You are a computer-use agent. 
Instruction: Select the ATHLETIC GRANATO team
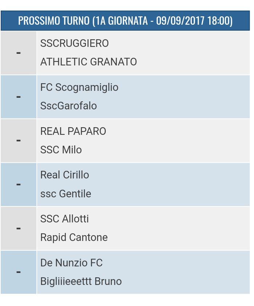(x=88, y=62)
